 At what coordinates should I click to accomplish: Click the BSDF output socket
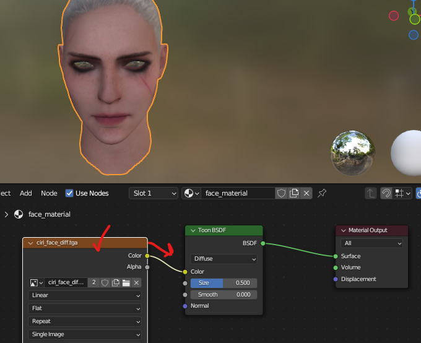(x=263, y=243)
